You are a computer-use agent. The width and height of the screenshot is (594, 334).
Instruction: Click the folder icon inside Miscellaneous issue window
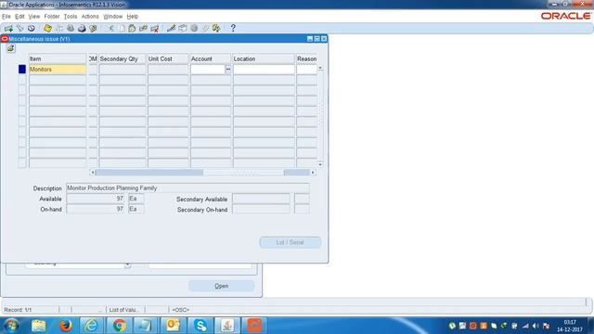pos(10,48)
